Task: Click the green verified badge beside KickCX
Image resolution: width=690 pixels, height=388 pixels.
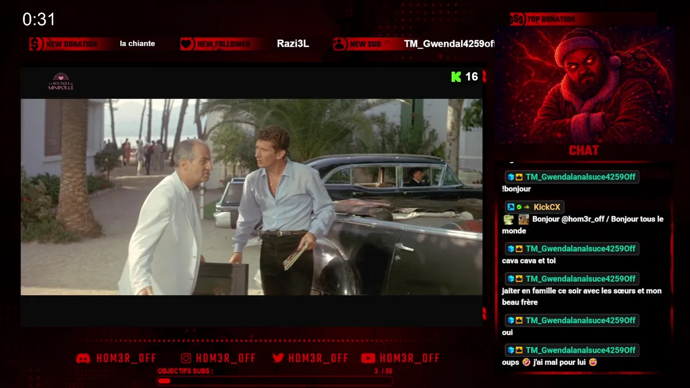Action: (x=519, y=207)
